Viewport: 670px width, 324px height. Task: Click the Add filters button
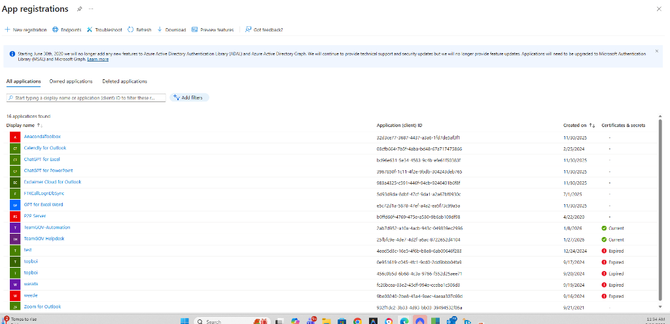pyautogui.click(x=188, y=98)
